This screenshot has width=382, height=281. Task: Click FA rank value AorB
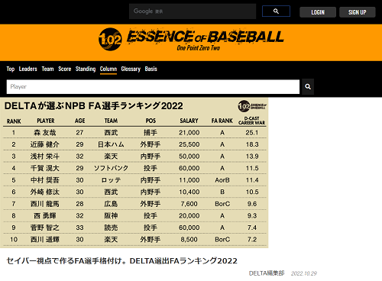coord(222,180)
